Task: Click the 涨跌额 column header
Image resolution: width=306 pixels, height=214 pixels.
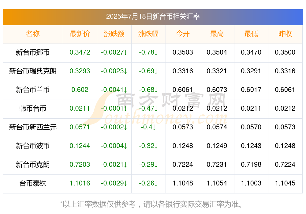Action: [x=114, y=34]
